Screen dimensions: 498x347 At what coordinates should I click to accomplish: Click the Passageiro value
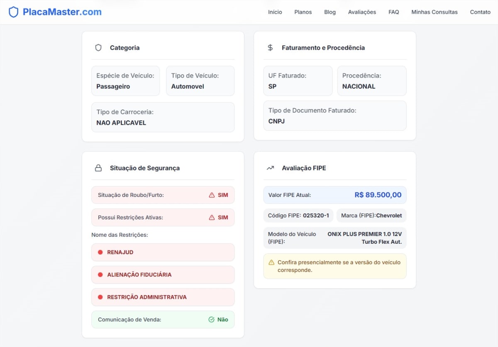click(113, 87)
